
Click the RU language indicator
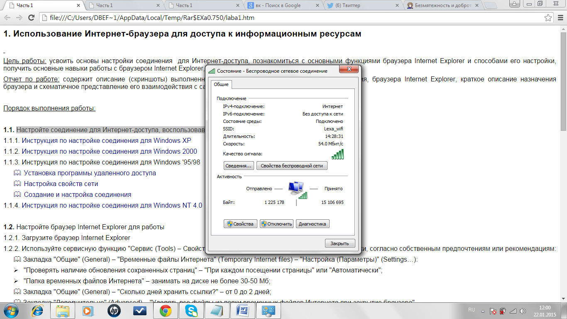pyautogui.click(x=472, y=310)
